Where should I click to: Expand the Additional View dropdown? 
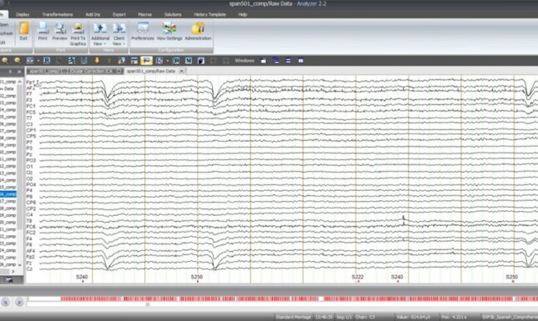[100, 41]
